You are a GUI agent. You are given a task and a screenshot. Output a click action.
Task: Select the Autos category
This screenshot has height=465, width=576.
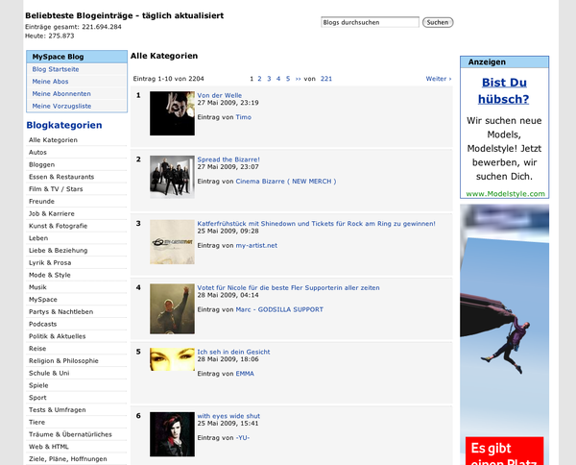(x=37, y=152)
